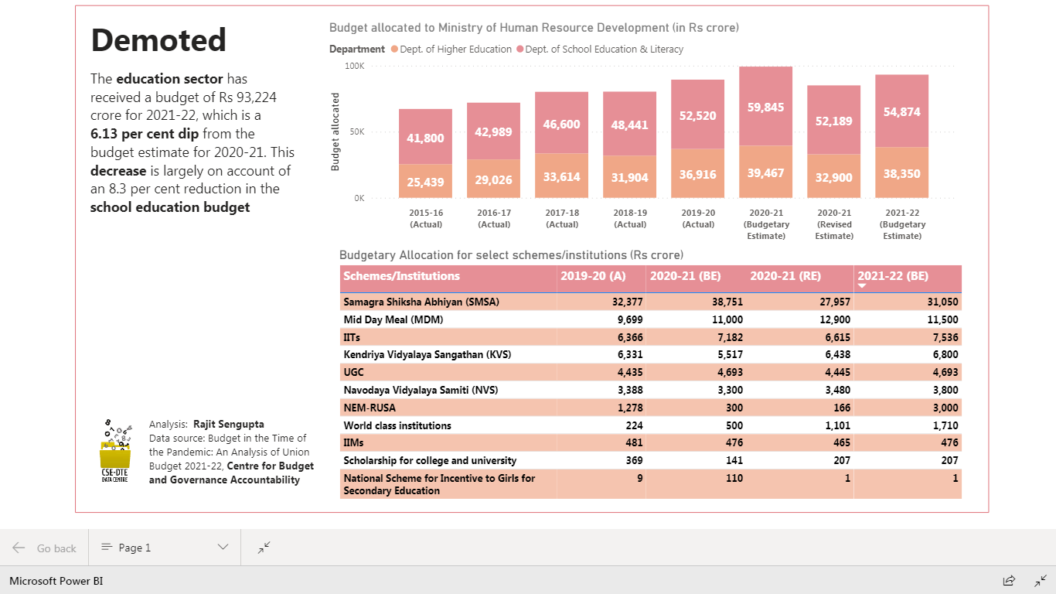Click the UGC row label
The image size is (1056, 594).
tap(353, 373)
